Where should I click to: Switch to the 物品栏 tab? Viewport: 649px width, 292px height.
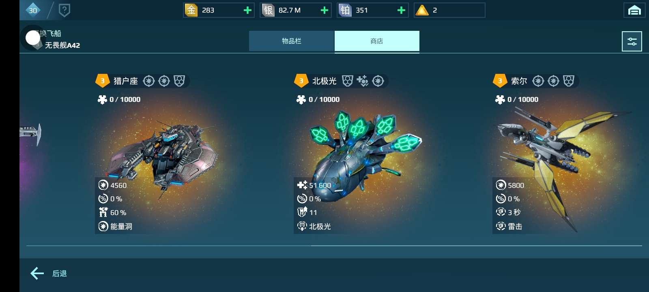[x=292, y=41]
